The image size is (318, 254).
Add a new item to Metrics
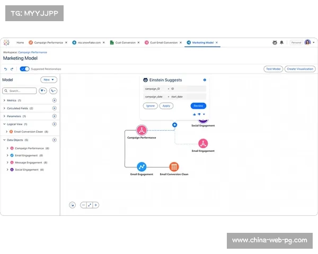coord(54,100)
